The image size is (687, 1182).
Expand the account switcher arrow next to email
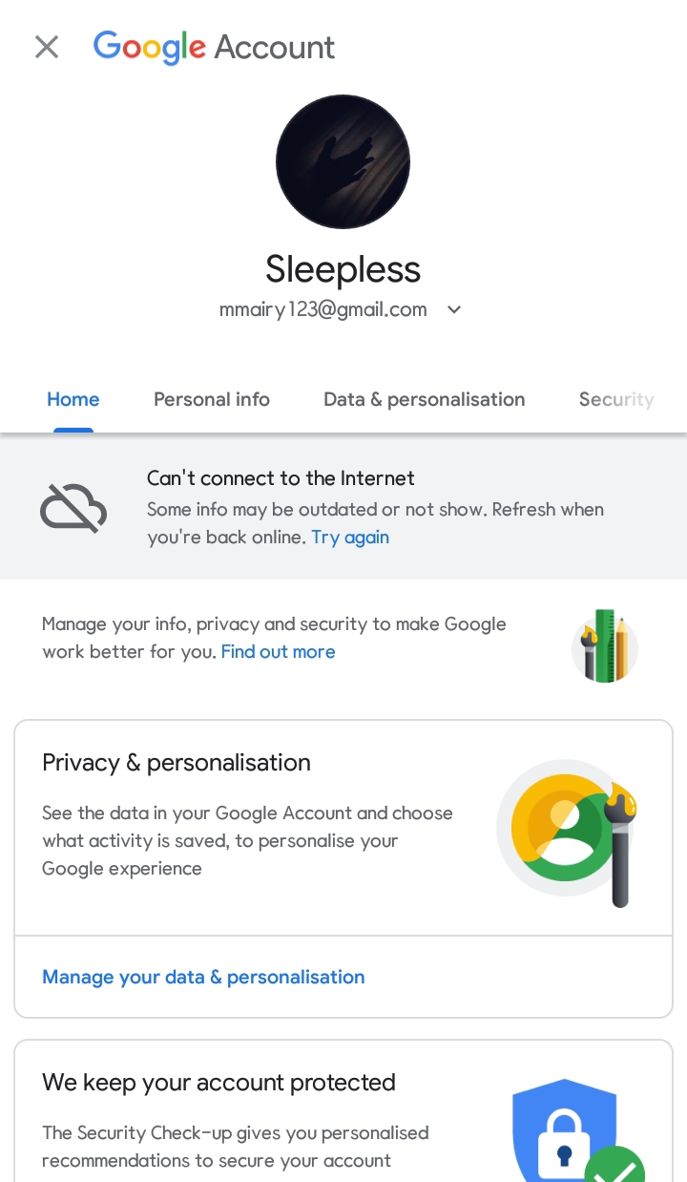coord(454,309)
